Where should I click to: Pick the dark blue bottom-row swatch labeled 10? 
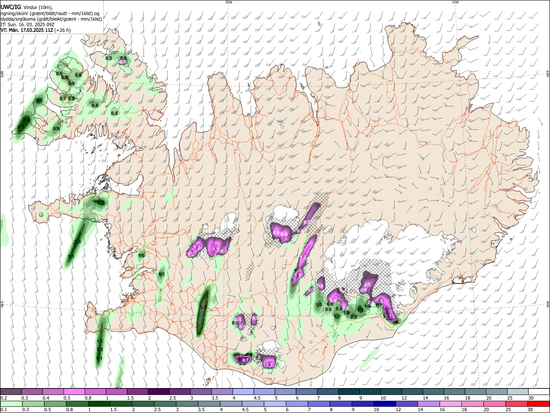tap(385, 404)
